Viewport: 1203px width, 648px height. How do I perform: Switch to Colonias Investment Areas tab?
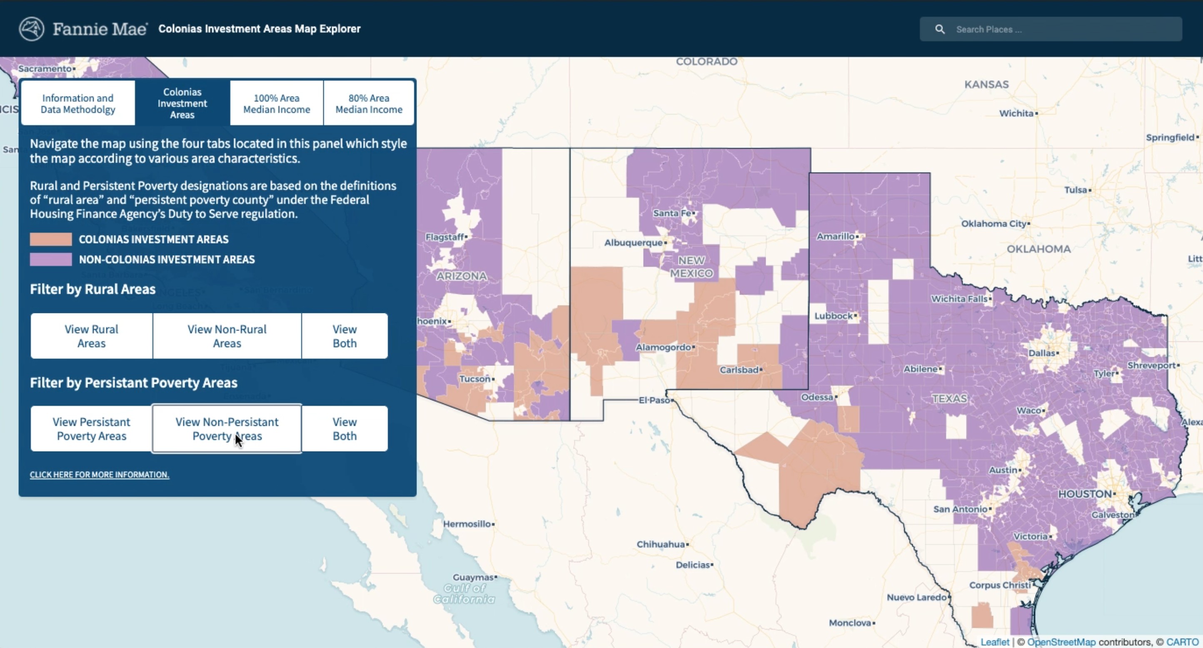(182, 104)
